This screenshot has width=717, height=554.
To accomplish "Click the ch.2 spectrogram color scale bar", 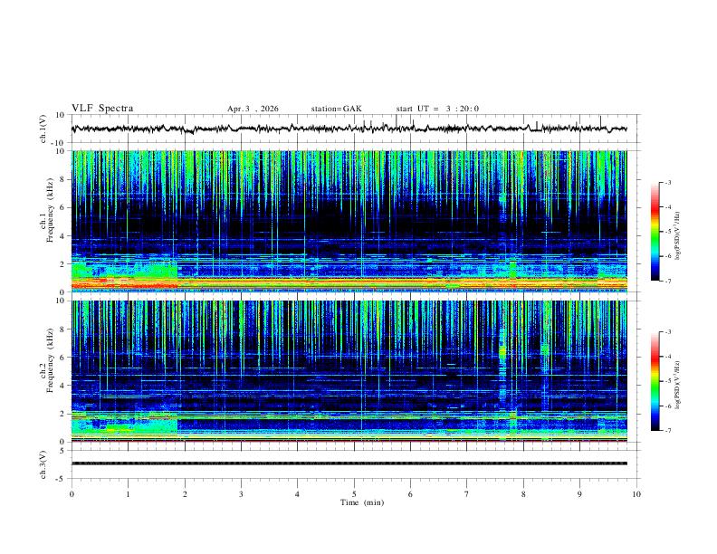I will pyautogui.click(x=655, y=381).
